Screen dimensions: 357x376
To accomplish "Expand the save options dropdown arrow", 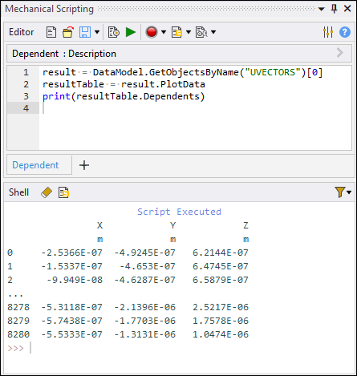I will [x=97, y=32].
